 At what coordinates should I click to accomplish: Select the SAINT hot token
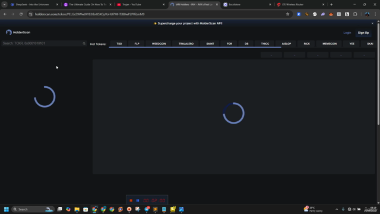(x=210, y=43)
